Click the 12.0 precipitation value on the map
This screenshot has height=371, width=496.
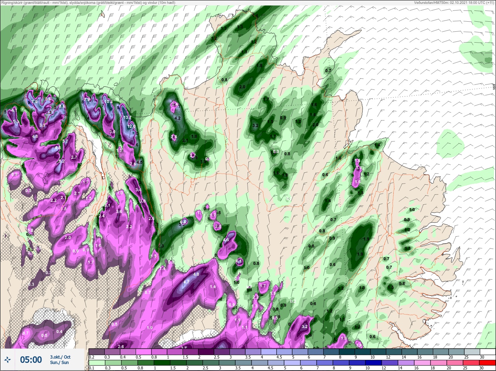click(x=131, y=126)
